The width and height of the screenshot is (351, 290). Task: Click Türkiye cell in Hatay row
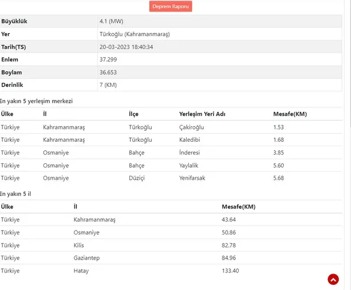point(10,271)
